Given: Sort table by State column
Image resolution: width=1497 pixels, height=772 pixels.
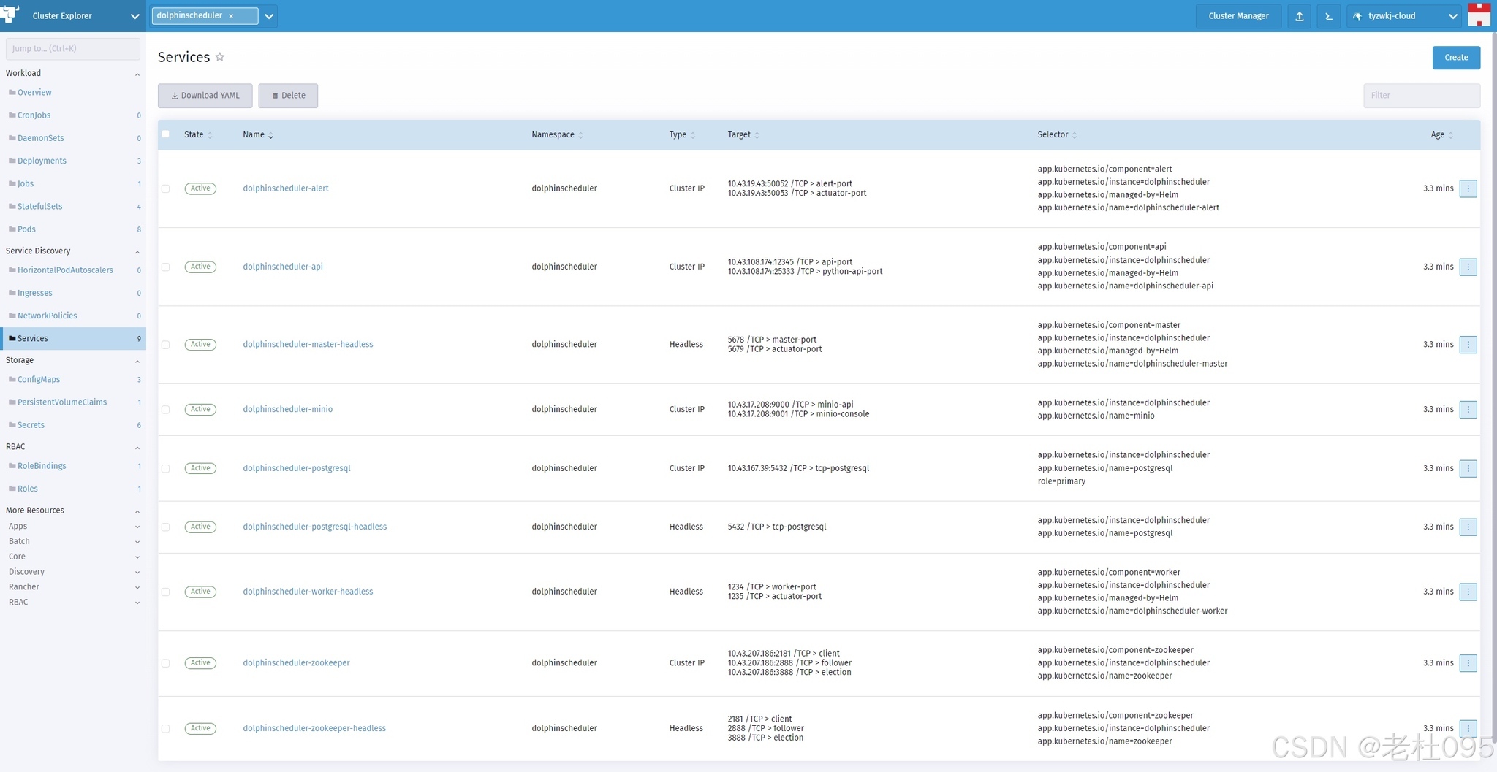Looking at the screenshot, I should tap(198, 134).
